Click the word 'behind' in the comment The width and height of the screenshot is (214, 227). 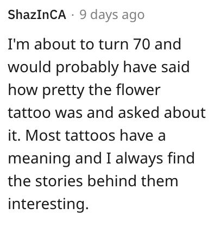(x=112, y=180)
